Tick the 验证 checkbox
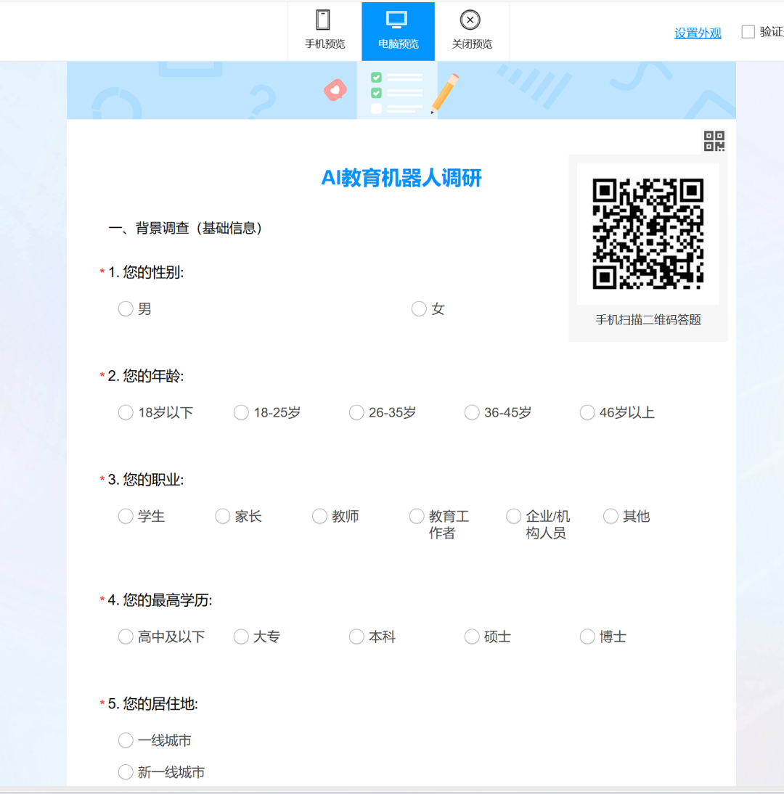This screenshot has width=784, height=794. 748,32
